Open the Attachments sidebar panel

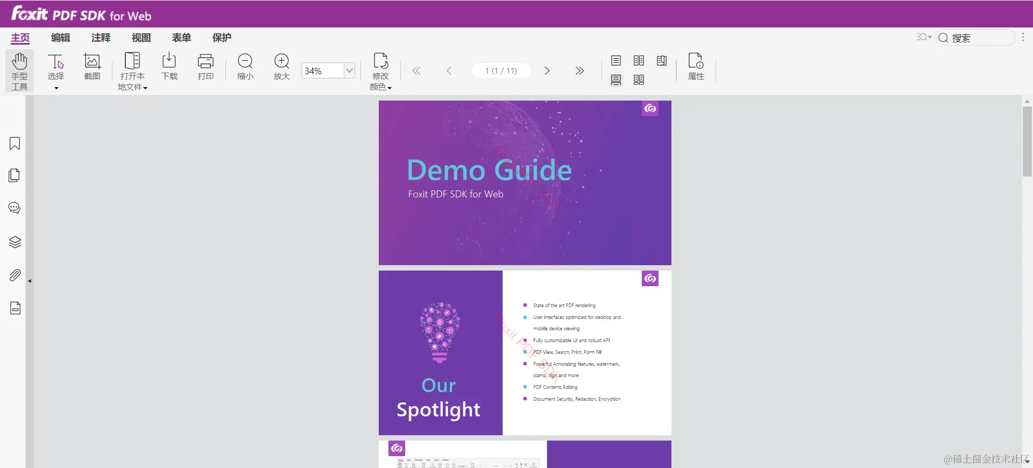pyautogui.click(x=15, y=275)
